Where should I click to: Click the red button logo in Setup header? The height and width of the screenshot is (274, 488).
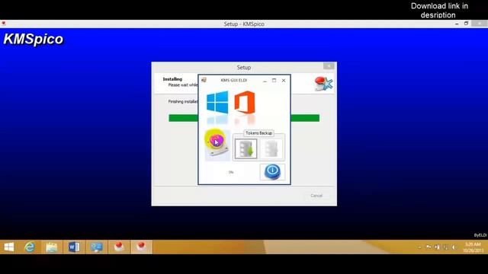pyautogui.click(x=323, y=84)
